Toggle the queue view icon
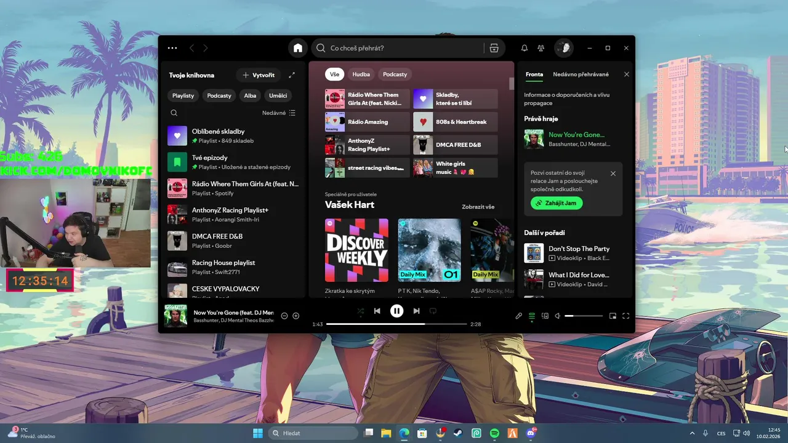 point(532,316)
